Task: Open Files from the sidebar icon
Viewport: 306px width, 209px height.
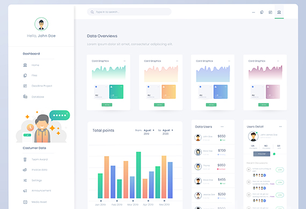Action: pyautogui.click(x=25, y=76)
